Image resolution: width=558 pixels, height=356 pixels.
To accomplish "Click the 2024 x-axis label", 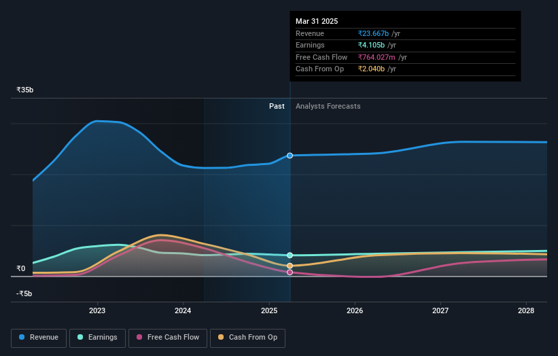I will (x=183, y=310).
